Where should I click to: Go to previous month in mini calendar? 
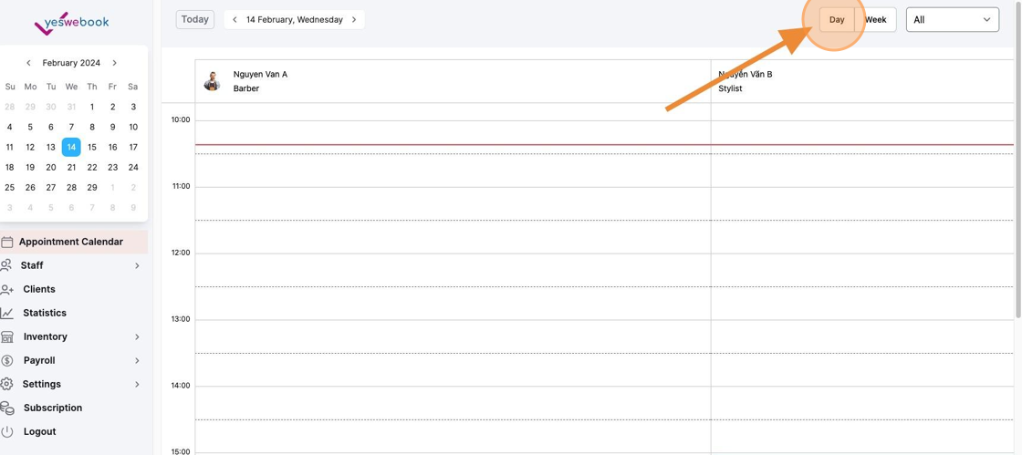pyautogui.click(x=28, y=63)
